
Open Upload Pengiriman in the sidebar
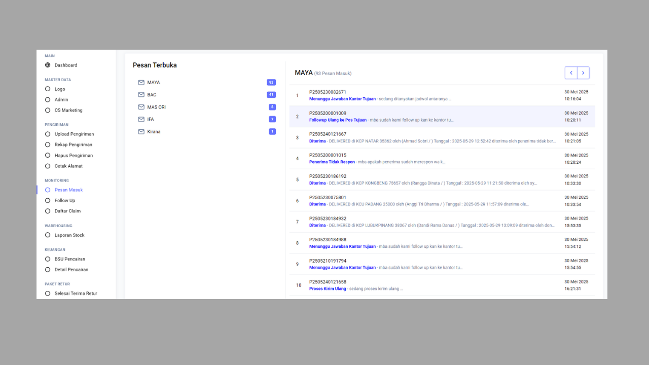coord(74,134)
